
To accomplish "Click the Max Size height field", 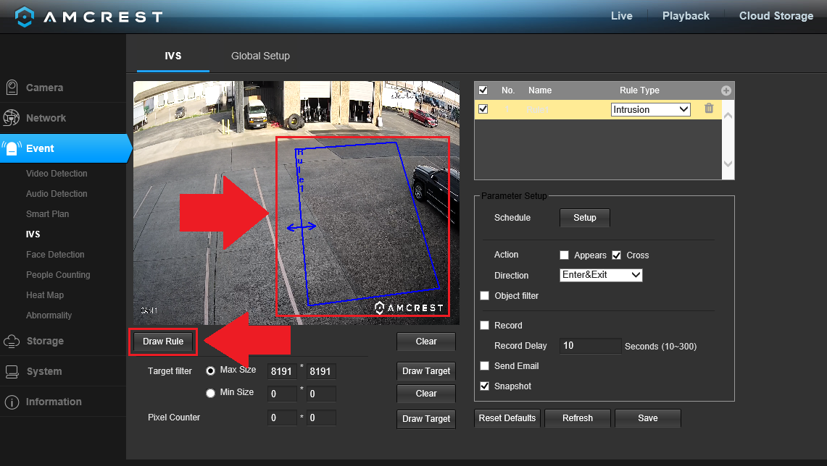I will [321, 371].
